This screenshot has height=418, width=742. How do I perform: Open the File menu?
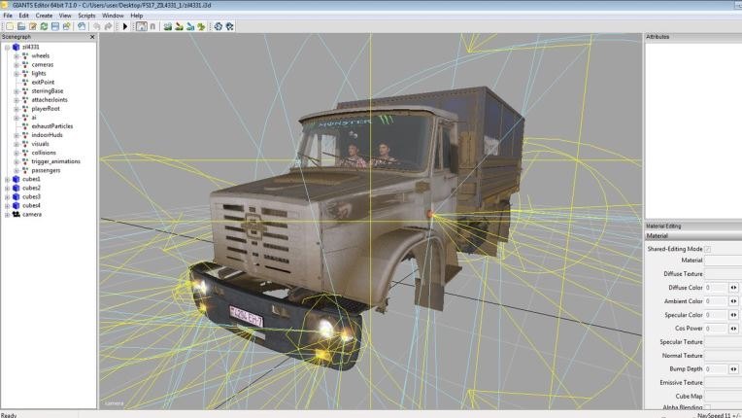8,16
